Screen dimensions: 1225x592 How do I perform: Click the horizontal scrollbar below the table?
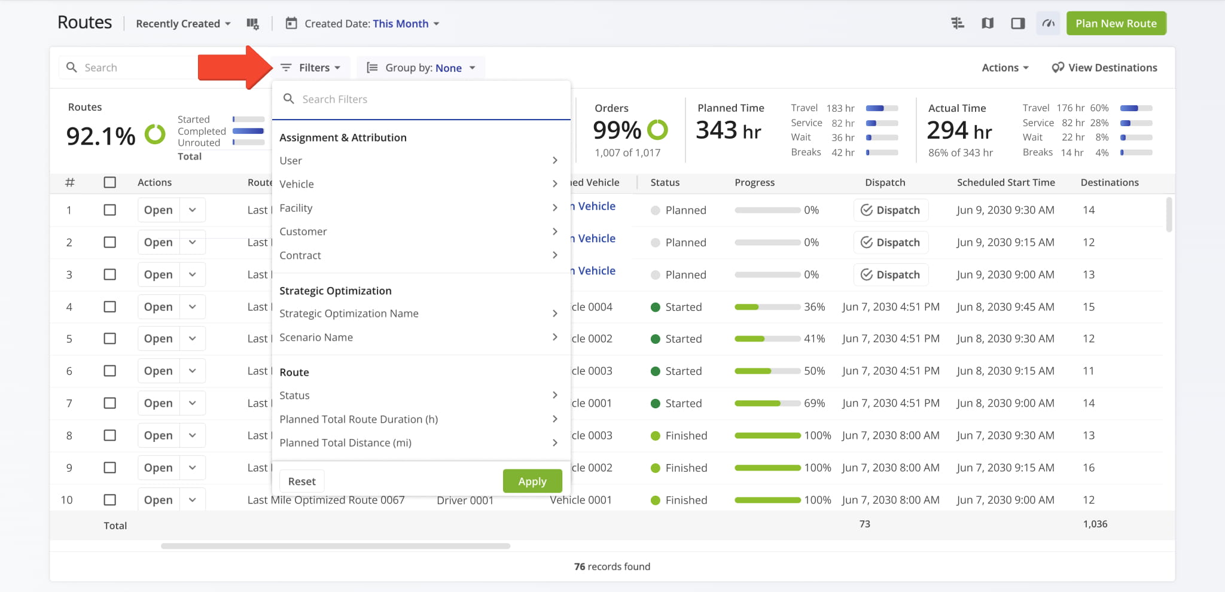pos(335,546)
